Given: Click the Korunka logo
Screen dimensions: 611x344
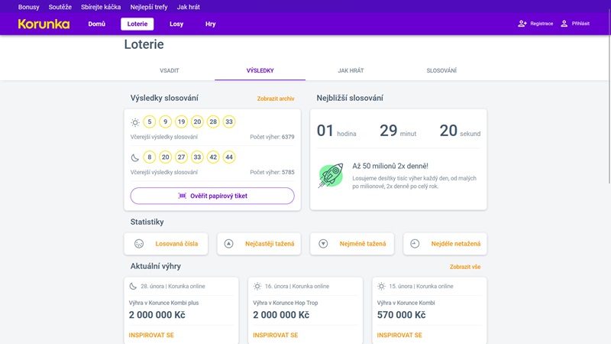Looking at the screenshot, I should pos(44,24).
